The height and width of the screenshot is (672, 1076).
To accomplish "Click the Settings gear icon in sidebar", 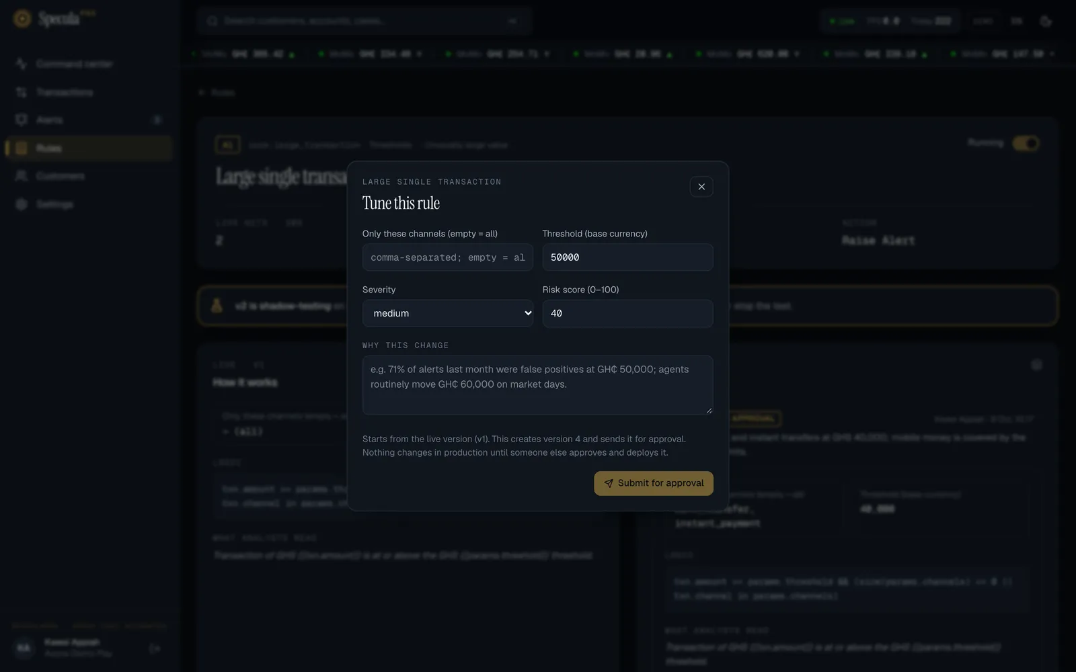I will 22,204.
